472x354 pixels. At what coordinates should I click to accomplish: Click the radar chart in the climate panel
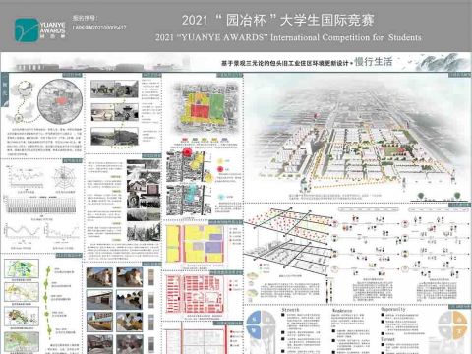65,177
